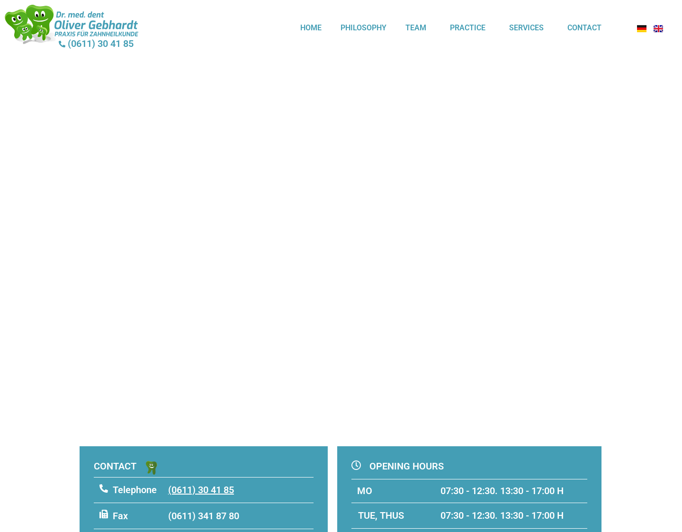682x532 pixels.
Task: Click the fax machine icon
Action: 104,514
